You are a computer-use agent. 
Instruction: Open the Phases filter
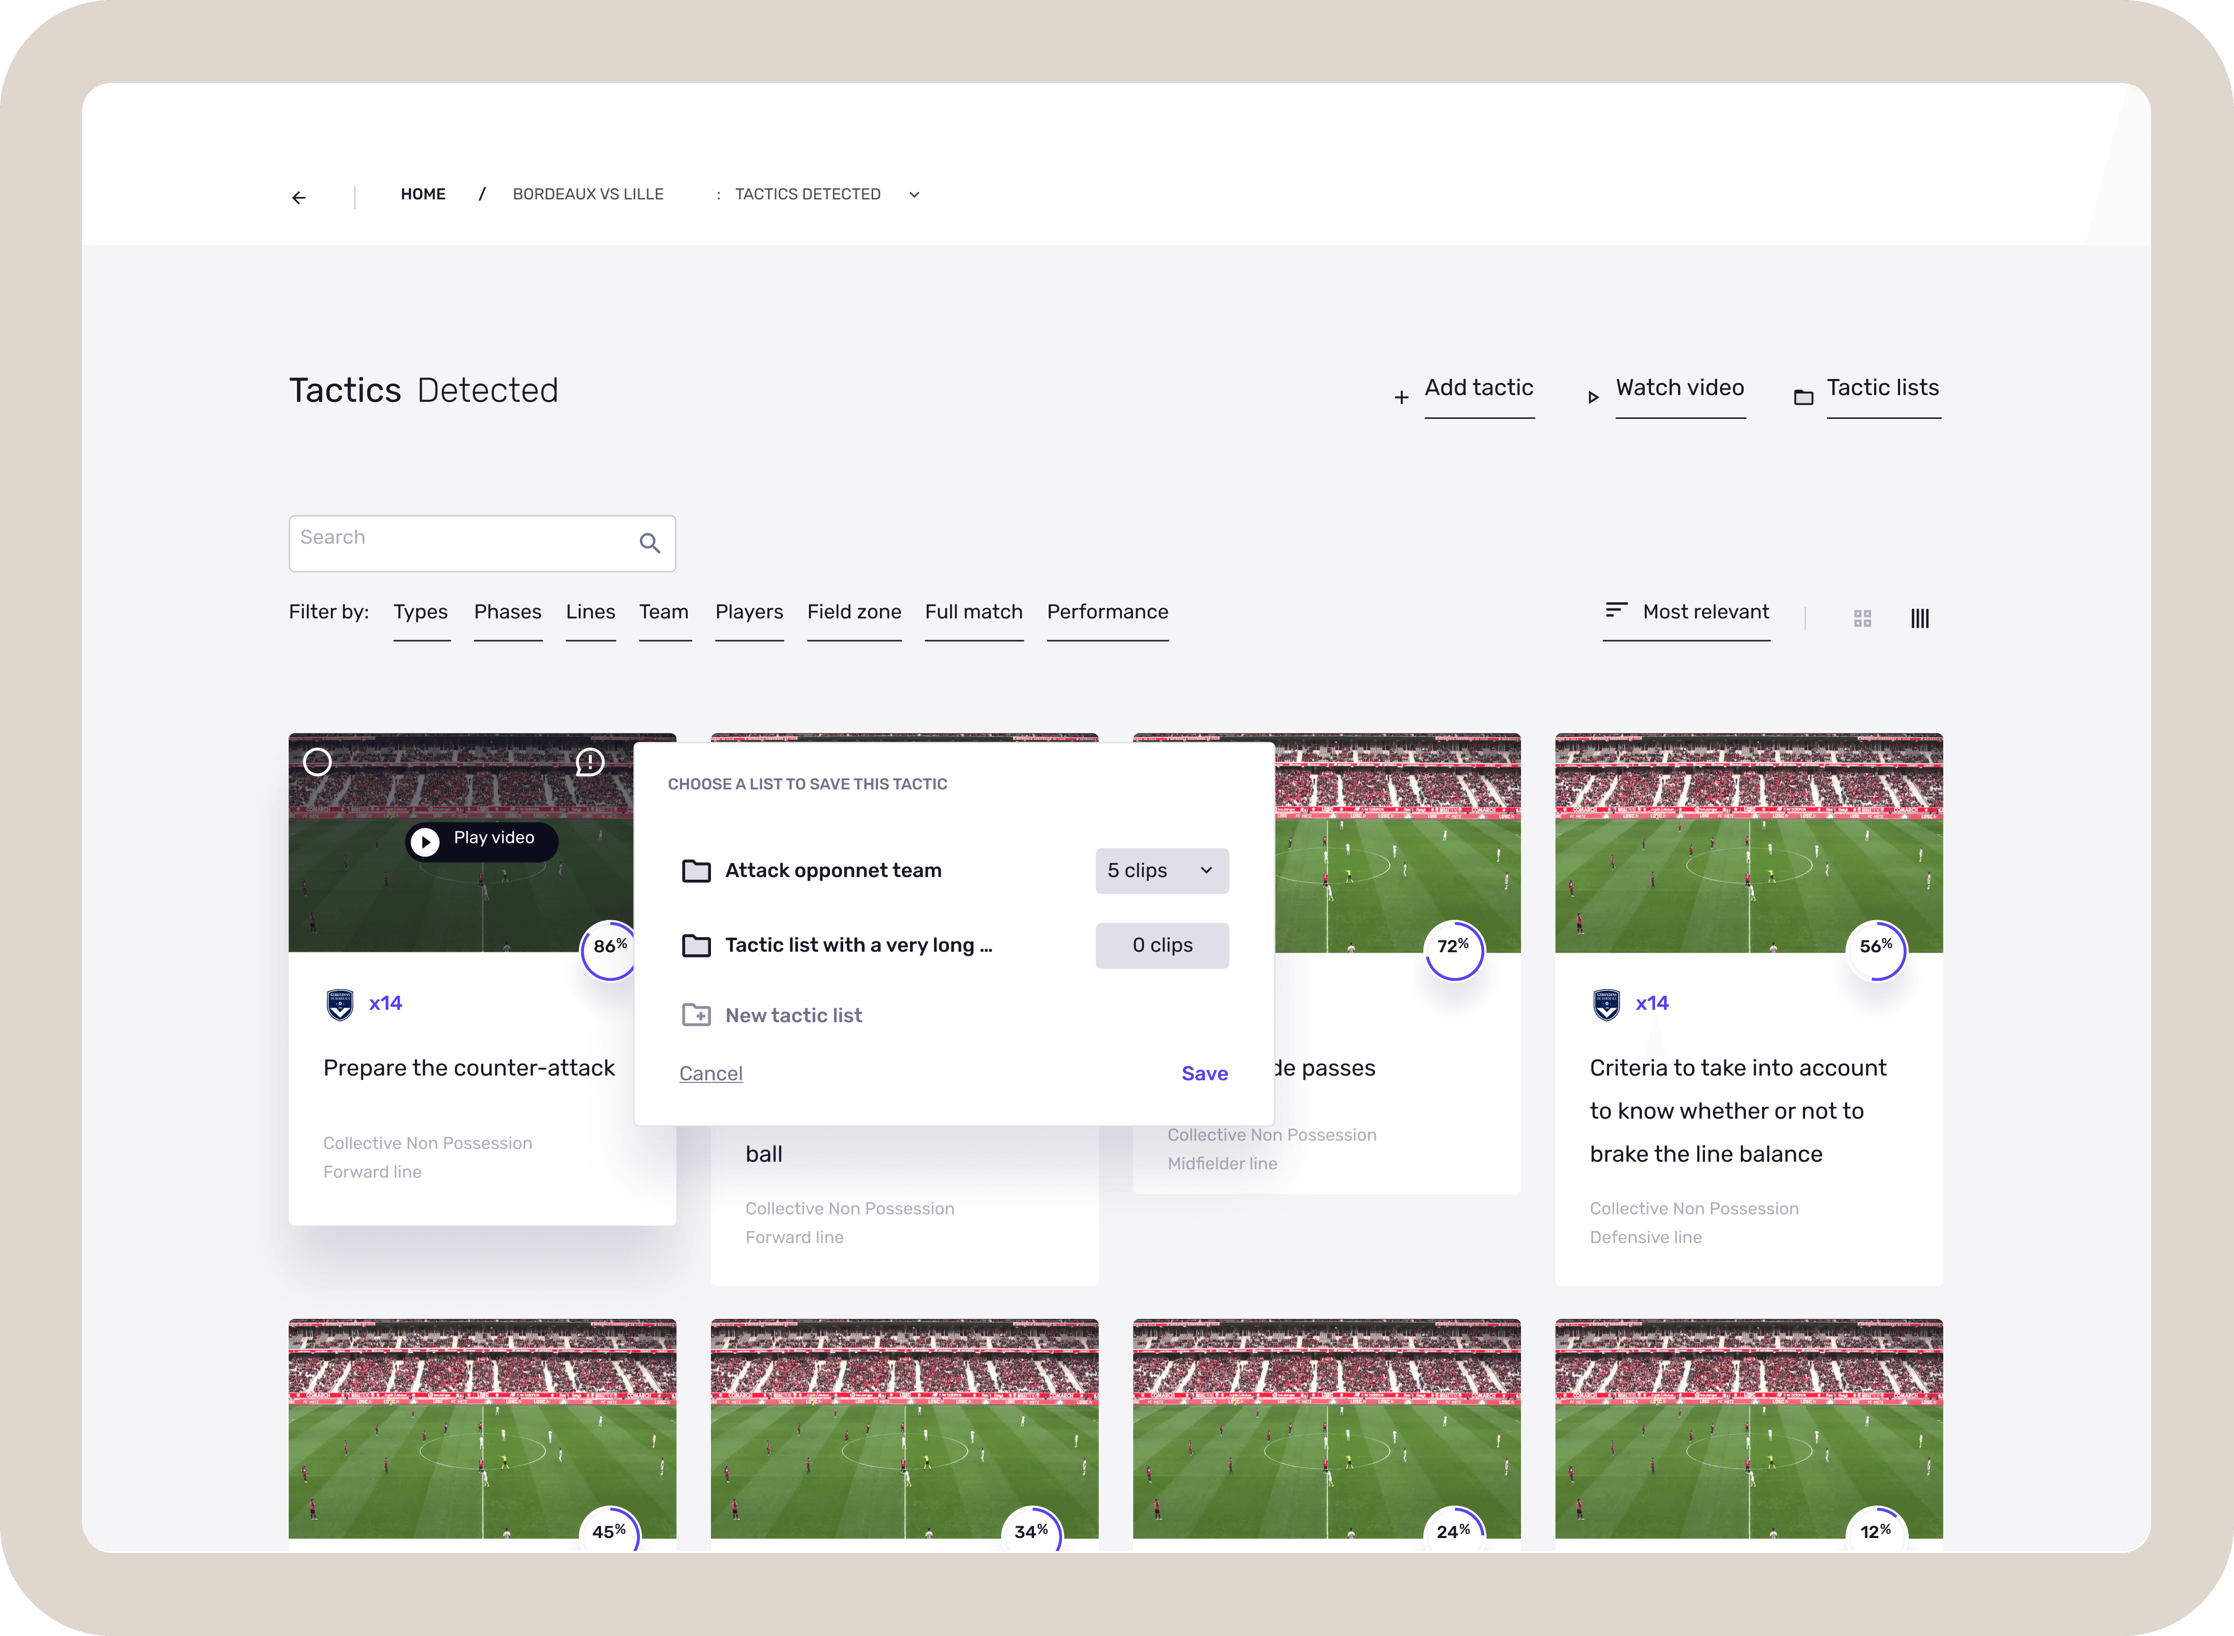click(x=507, y=612)
